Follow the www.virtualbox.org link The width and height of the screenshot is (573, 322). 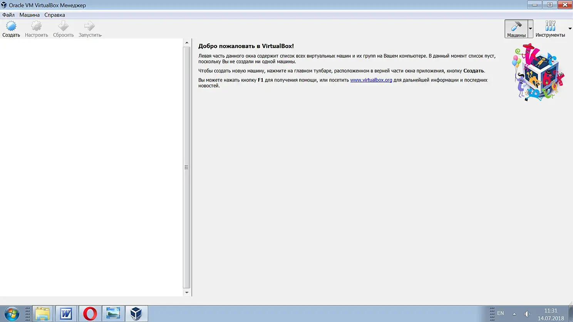(371, 80)
